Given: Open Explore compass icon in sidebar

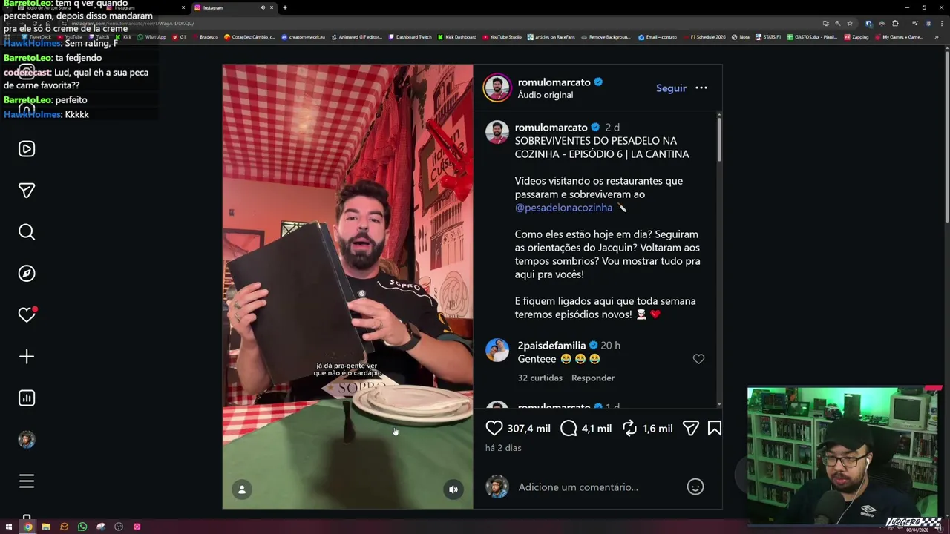Looking at the screenshot, I should click(27, 274).
